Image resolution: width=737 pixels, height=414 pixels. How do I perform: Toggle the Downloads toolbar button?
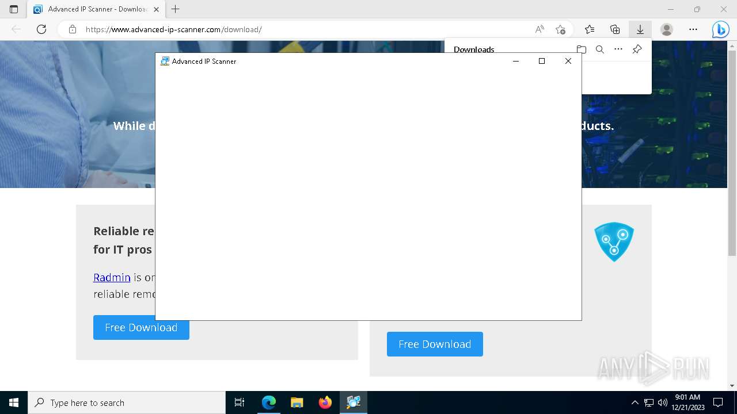[x=640, y=29]
